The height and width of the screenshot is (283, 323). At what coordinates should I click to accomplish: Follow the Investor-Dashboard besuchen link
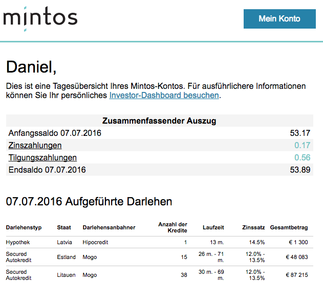164,96
